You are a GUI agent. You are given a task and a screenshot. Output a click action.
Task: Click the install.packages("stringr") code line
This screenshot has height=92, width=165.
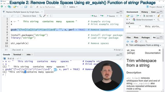tap(29, 35)
